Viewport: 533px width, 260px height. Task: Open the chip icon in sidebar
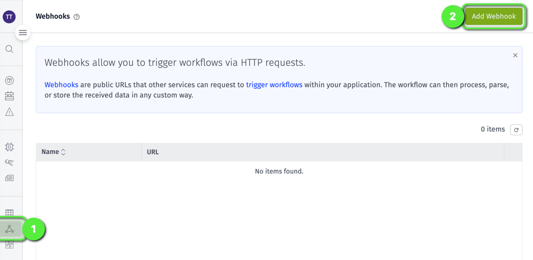pyautogui.click(x=9, y=147)
